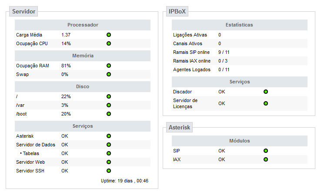Click the IAX module status dot
Screen dimensions: 321x195
coord(266,159)
